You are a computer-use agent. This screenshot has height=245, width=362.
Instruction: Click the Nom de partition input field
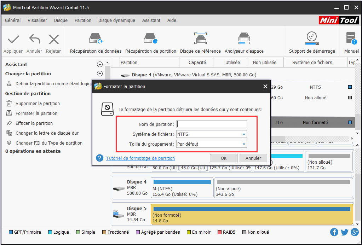pyautogui.click(x=212, y=124)
